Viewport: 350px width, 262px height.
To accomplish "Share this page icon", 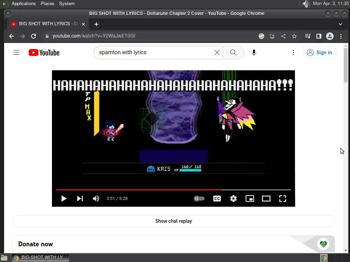I will pyautogui.click(x=283, y=36).
